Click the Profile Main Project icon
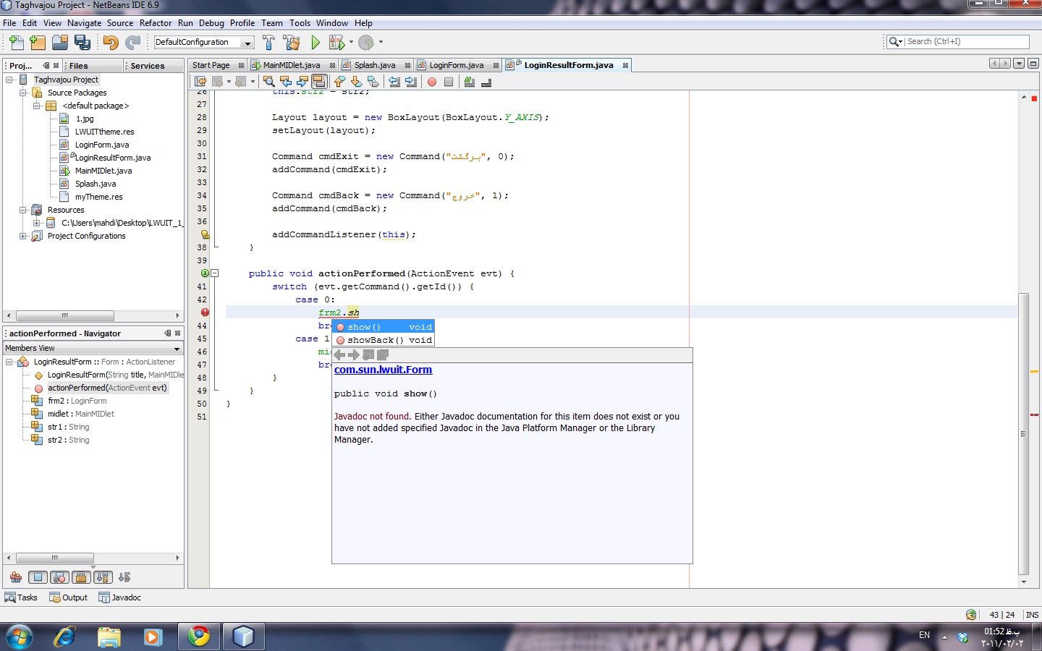The height and width of the screenshot is (651, 1042). tap(366, 43)
